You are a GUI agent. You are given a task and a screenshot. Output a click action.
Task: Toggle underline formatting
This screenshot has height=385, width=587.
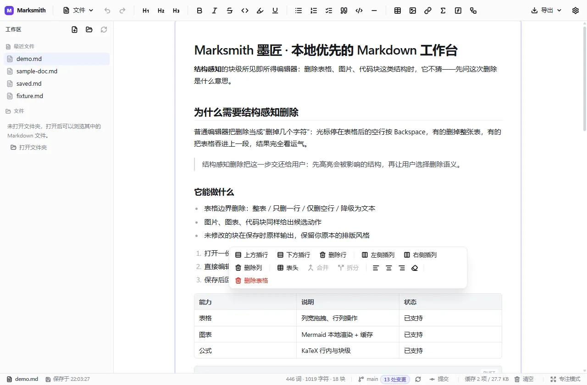[275, 11]
